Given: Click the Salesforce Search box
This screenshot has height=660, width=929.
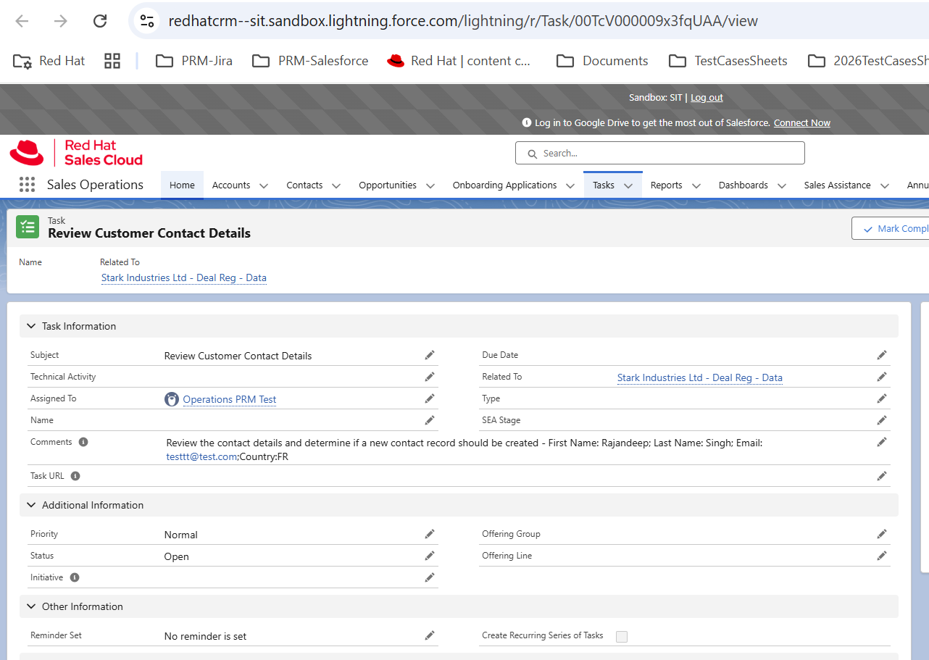Looking at the screenshot, I should click(660, 153).
